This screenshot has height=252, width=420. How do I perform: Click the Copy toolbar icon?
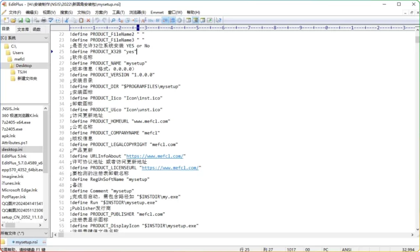74,20
